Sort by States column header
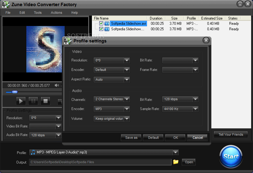Image resolution: width=253 pixels, height=173 pixels. [x=233, y=18]
